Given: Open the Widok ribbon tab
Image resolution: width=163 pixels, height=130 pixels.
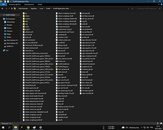Looking at the screenshot, I should pos(40,4).
